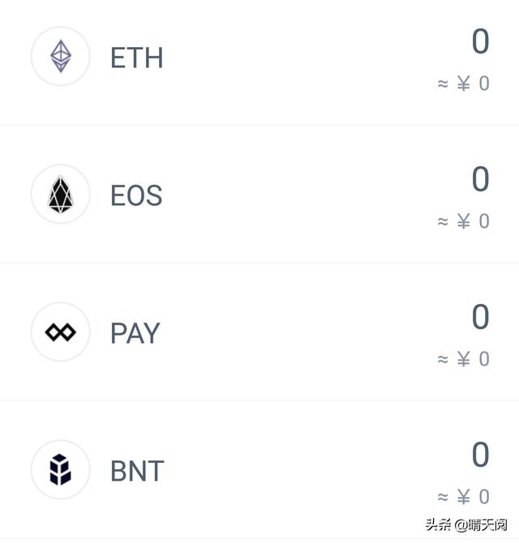519x543 pixels.
Task: Click the yen symbol in ETH row
Action: coord(463,83)
